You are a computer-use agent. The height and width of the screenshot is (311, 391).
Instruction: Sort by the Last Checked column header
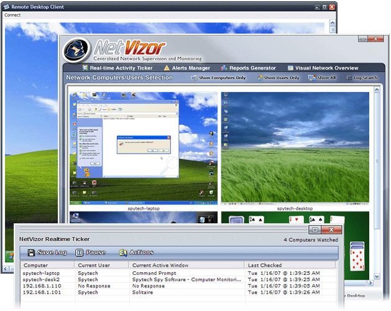(290, 265)
